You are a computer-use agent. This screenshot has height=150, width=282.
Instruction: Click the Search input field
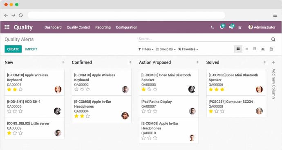[204, 39]
